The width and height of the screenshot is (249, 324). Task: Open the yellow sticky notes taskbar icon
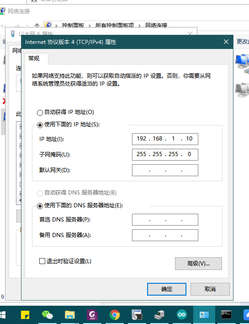tap(25, 315)
